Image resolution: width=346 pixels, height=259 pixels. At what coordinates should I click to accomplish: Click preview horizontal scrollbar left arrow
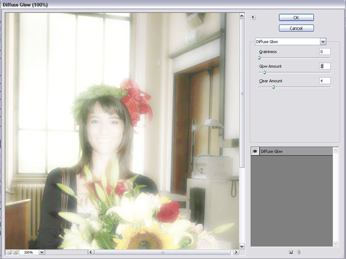click(91, 252)
